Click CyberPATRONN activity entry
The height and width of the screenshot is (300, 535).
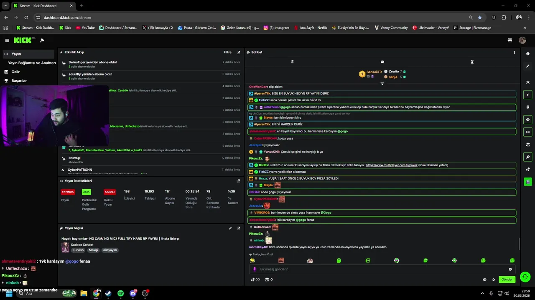[150, 171]
